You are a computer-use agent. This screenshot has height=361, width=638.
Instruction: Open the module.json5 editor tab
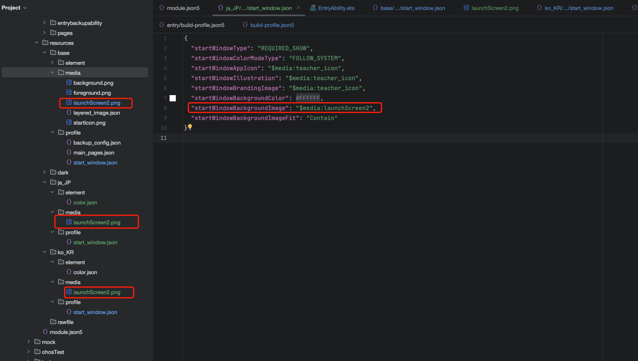point(183,8)
